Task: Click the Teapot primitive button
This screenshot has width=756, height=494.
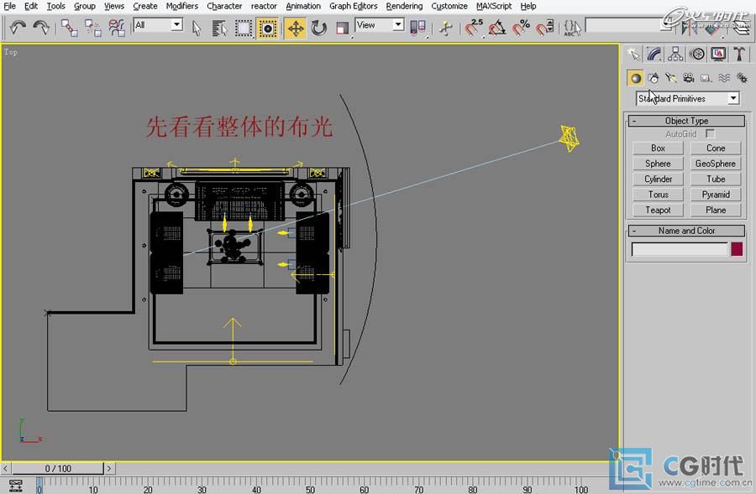Action: [658, 210]
